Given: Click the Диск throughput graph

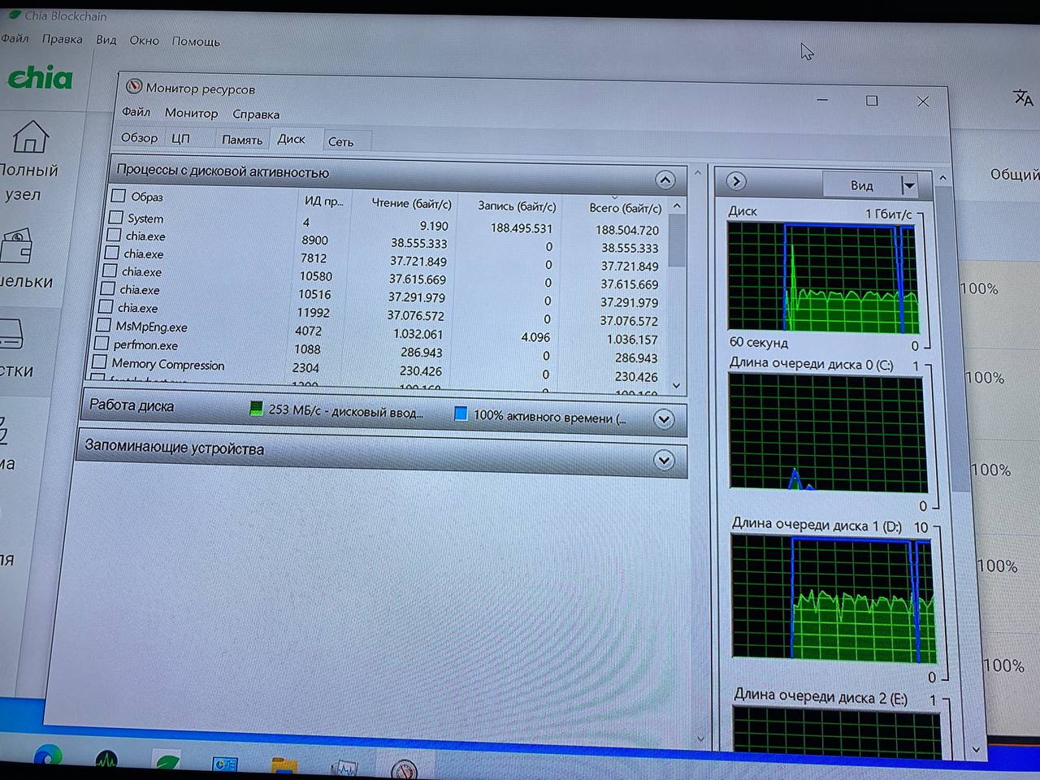Looking at the screenshot, I should click(824, 278).
